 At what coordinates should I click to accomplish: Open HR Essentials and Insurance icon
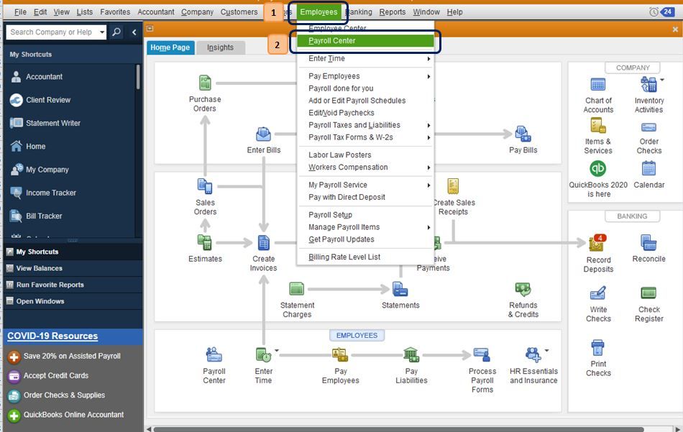coord(533,355)
